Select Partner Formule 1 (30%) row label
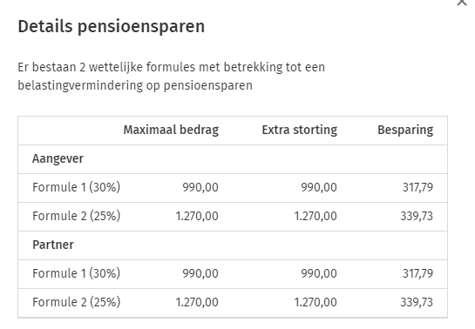This screenshot has height=329, width=475. click(77, 273)
